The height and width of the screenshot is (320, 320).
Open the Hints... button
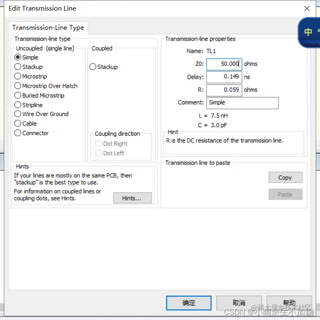pyautogui.click(x=132, y=198)
